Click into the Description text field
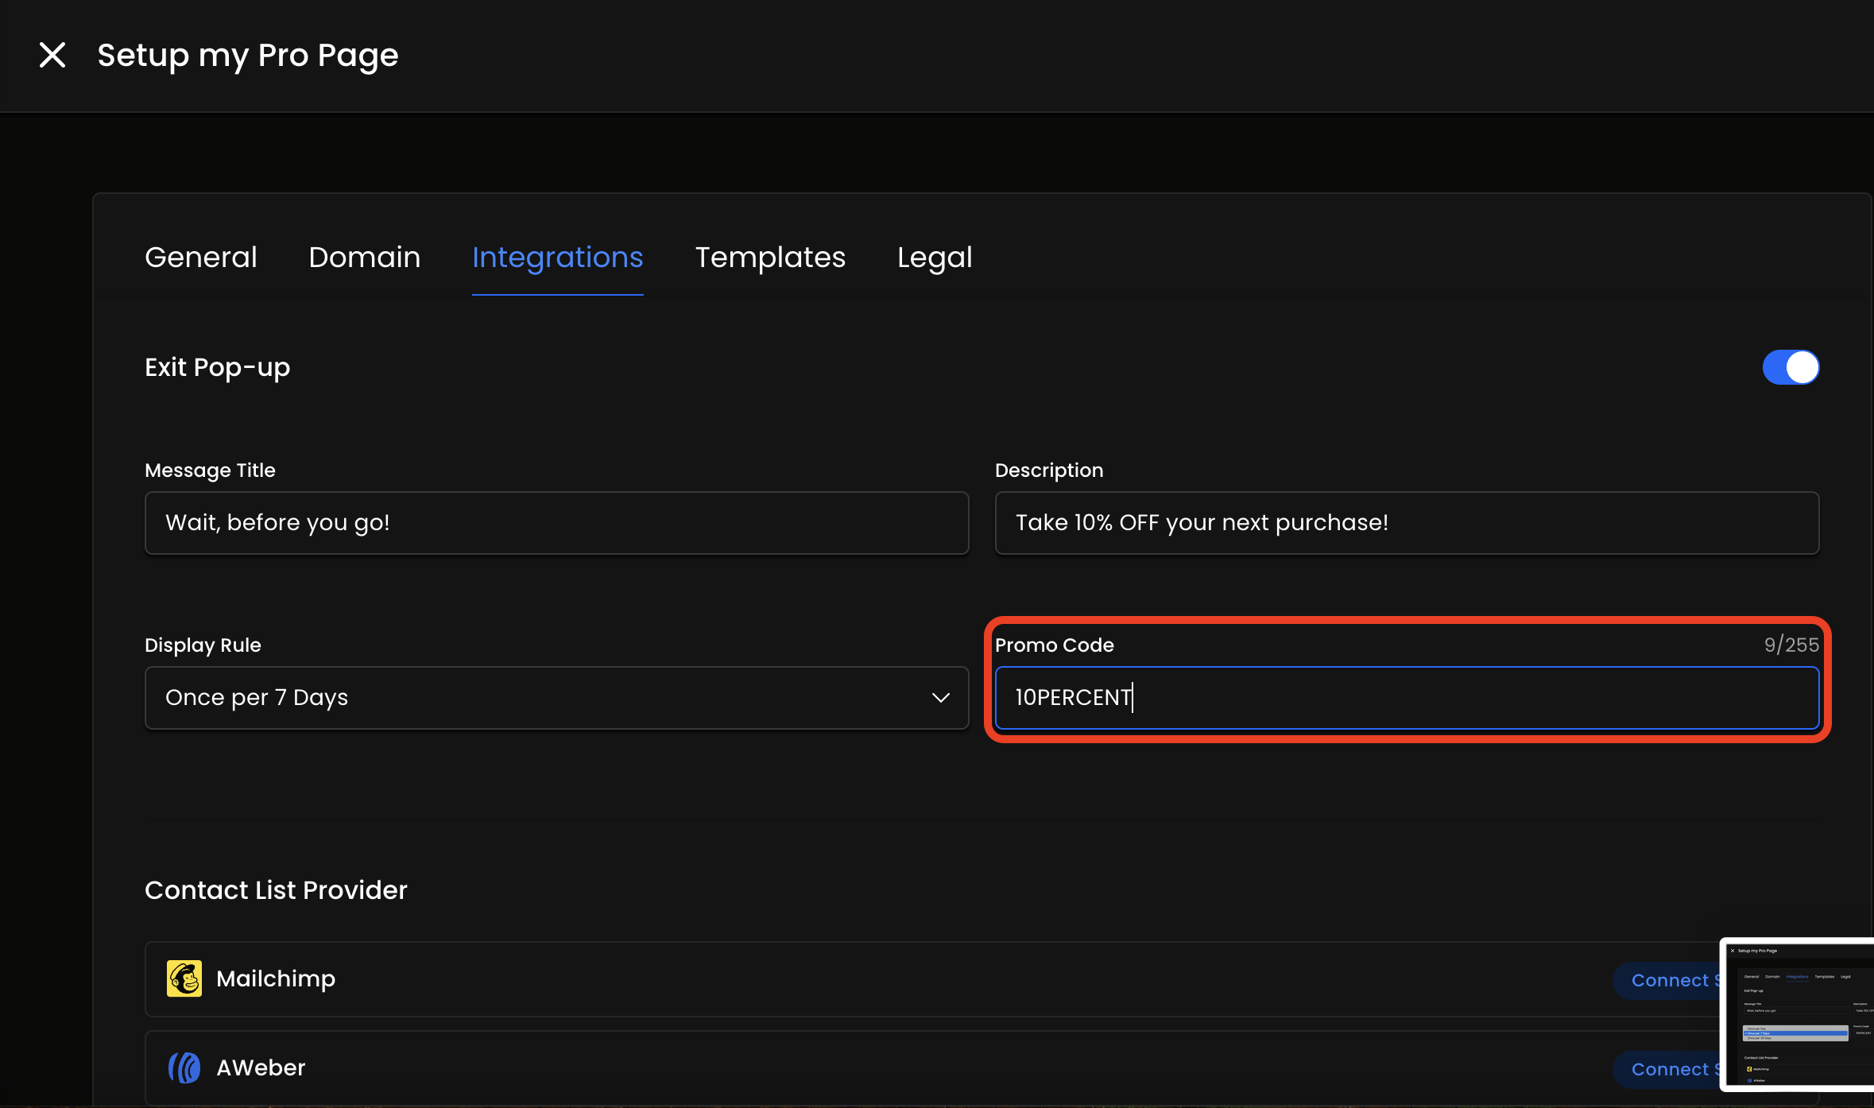Screen dimensions: 1874x1108 tap(1407, 523)
